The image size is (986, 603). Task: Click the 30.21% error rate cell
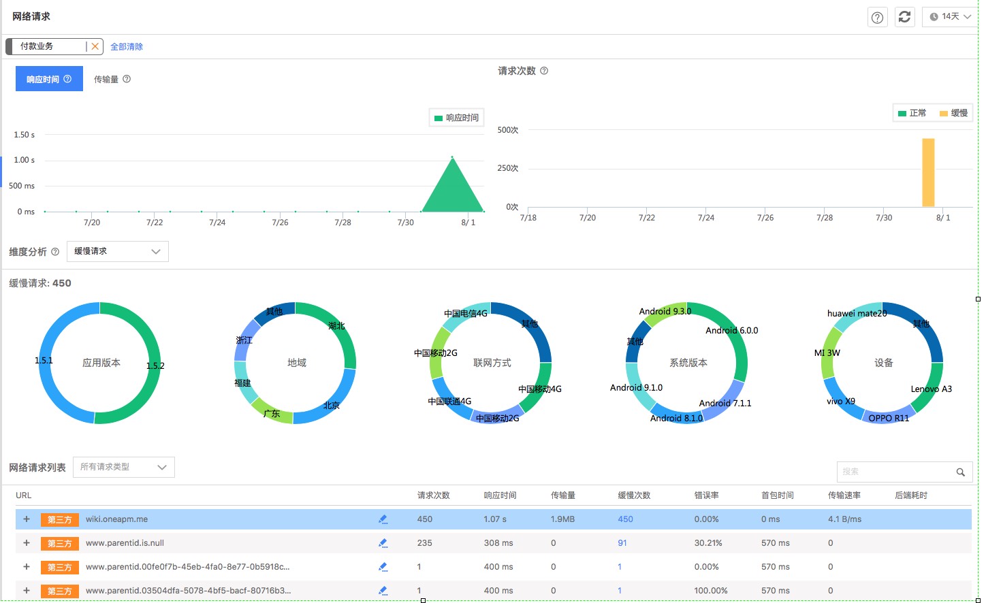click(x=708, y=543)
